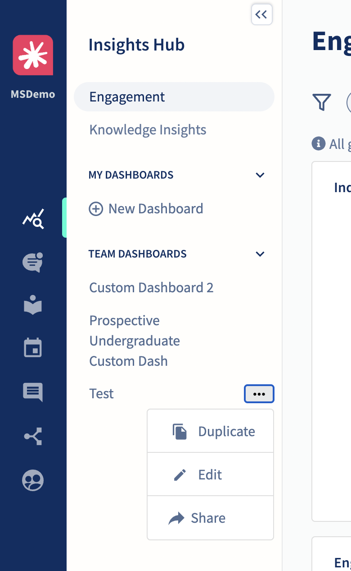This screenshot has width=351, height=571.
Task: Select the Engagement dashboard
Action: pos(174,97)
